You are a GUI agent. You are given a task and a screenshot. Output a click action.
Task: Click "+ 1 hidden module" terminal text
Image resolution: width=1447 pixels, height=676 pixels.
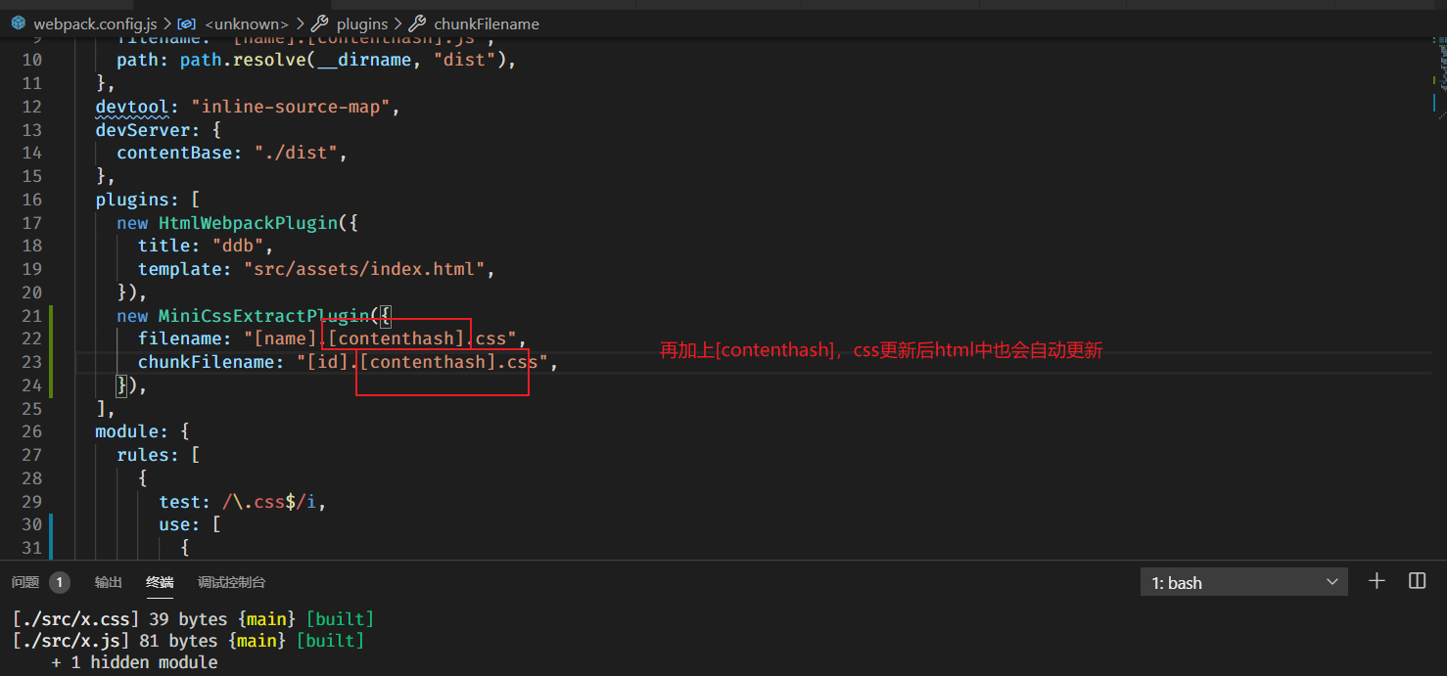click(x=135, y=662)
